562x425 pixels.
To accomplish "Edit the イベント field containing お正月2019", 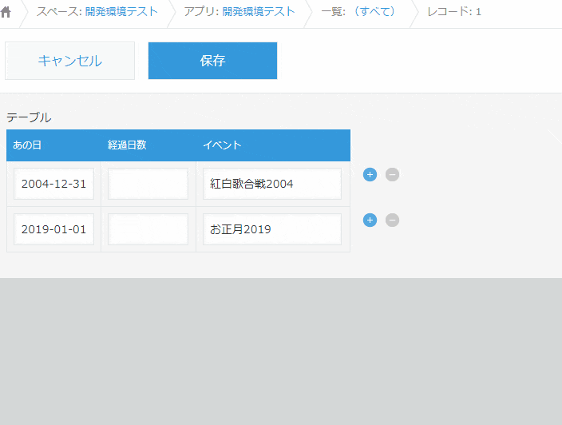I will coord(272,229).
